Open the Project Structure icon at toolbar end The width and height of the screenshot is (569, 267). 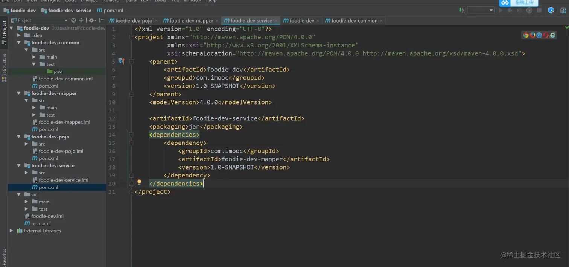tap(563, 11)
